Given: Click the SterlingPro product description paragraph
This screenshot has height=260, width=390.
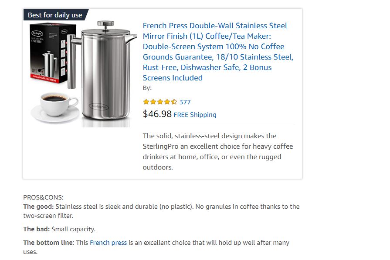Looking at the screenshot, I should click(x=218, y=151).
